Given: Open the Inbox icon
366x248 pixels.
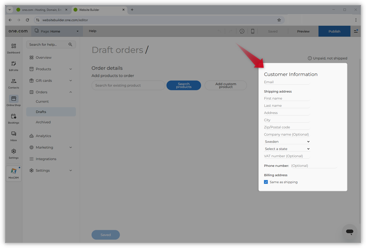Looking at the screenshot, I should click(x=13, y=136).
